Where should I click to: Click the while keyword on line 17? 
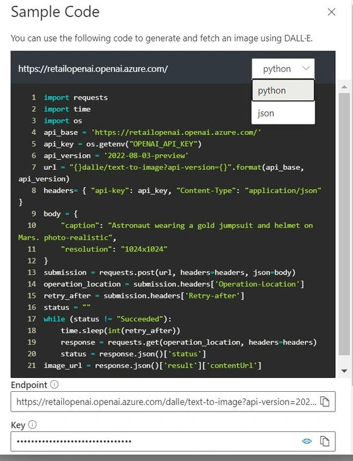55,319
